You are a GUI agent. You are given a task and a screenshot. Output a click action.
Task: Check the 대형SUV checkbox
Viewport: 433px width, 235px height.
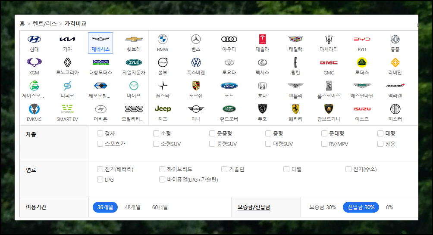tap(268, 144)
